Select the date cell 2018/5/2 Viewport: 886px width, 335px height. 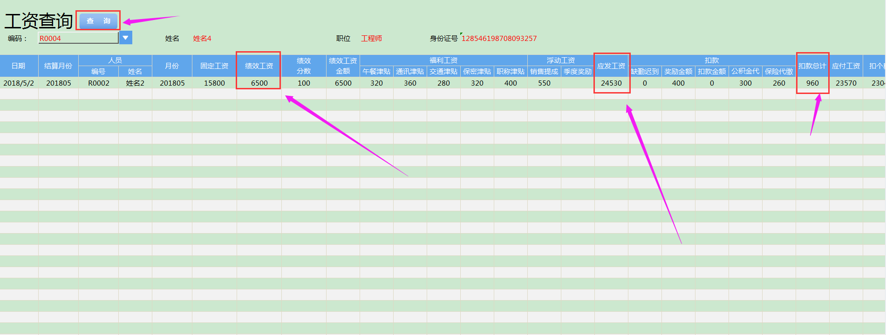tap(19, 83)
